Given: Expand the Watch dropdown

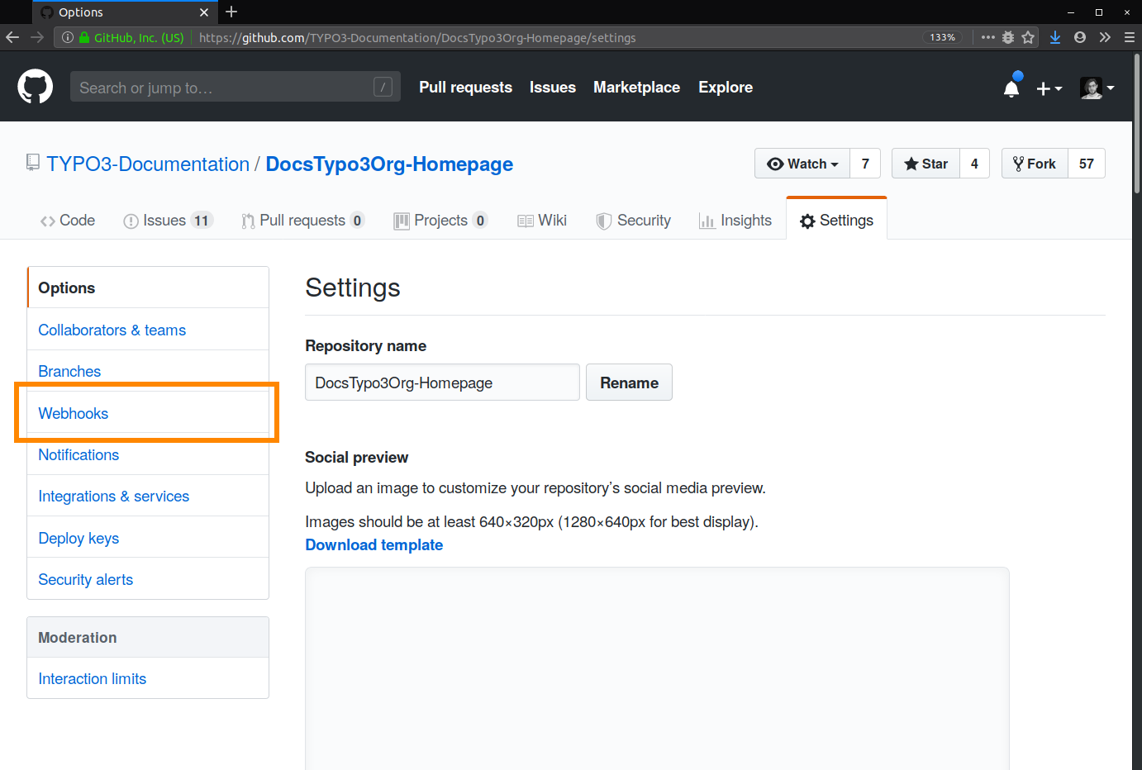Looking at the screenshot, I should coord(802,164).
